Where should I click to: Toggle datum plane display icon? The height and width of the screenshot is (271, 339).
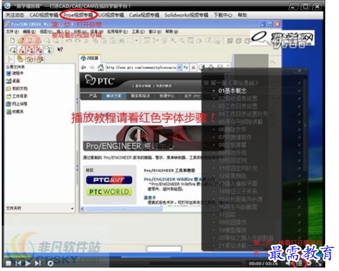pyautogui.click(x=13, y=50)
